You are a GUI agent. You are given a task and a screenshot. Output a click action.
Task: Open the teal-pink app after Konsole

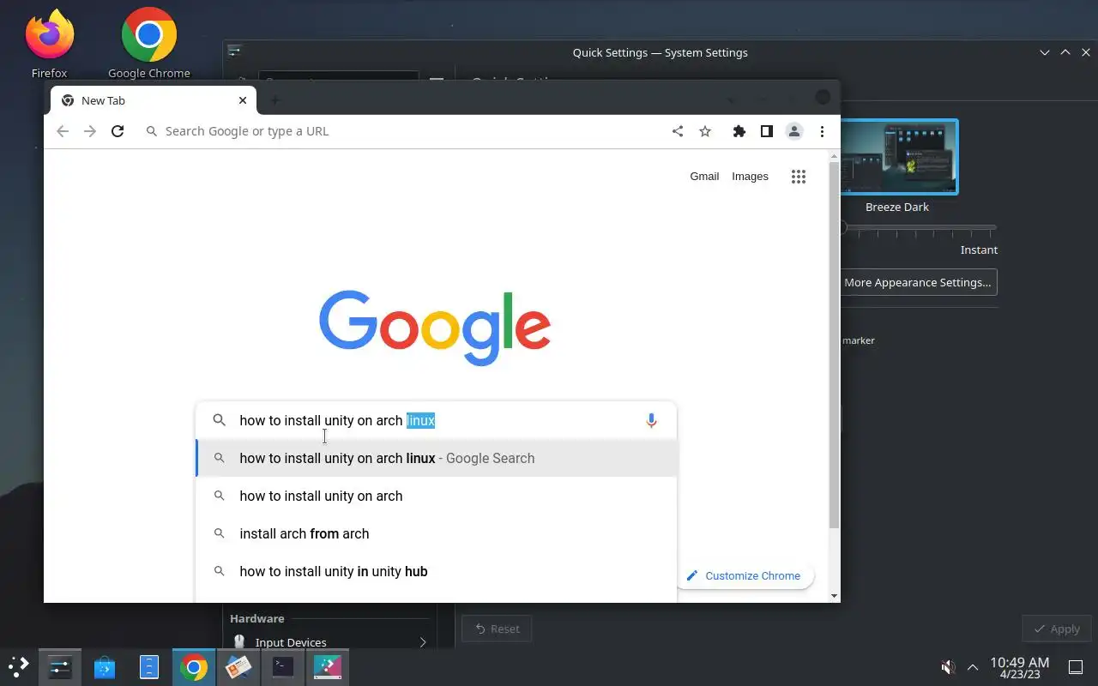pos(328,666)
